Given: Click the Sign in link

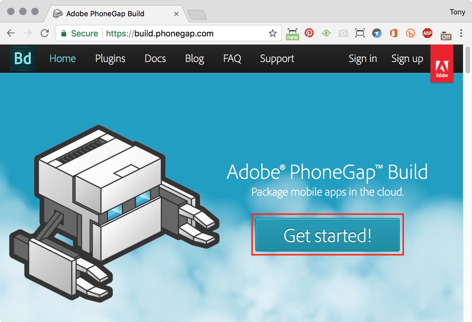Looking at the screenshot, I should [x=363, y=58].
